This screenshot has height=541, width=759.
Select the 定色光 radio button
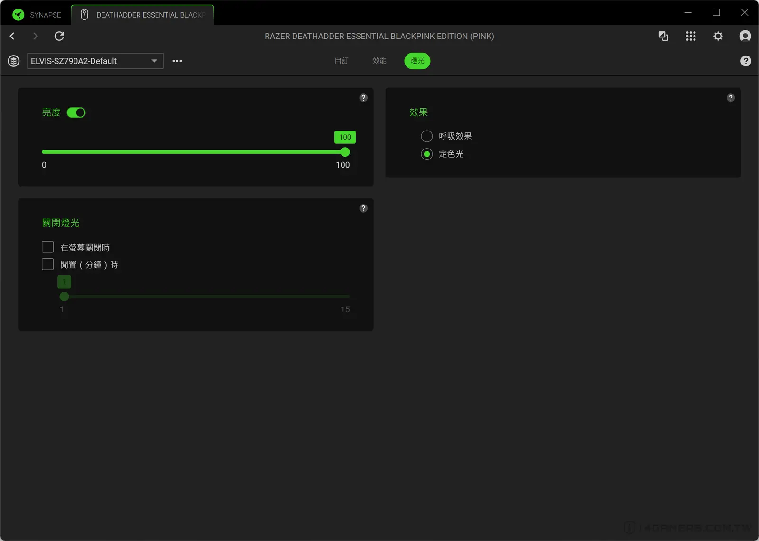(x=427, y=154)
